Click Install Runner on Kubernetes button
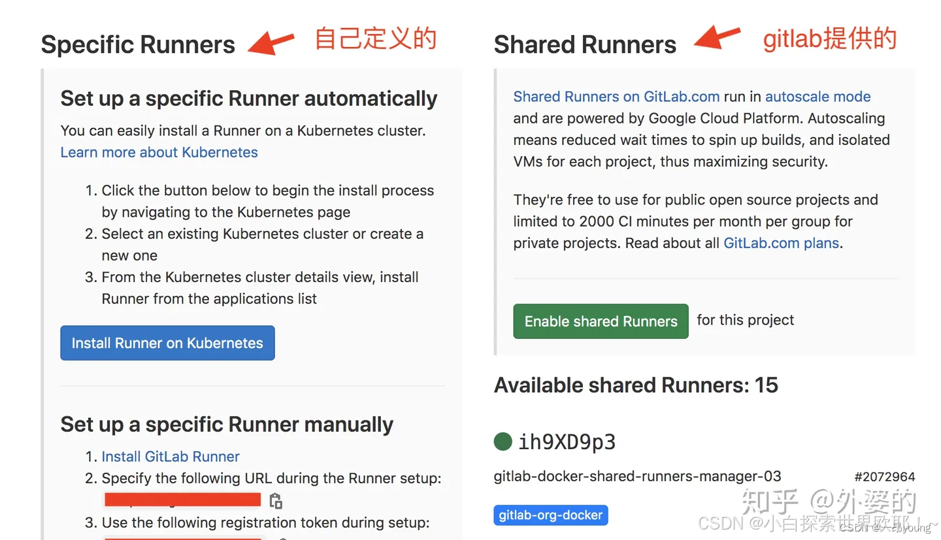 pos(167,343)
